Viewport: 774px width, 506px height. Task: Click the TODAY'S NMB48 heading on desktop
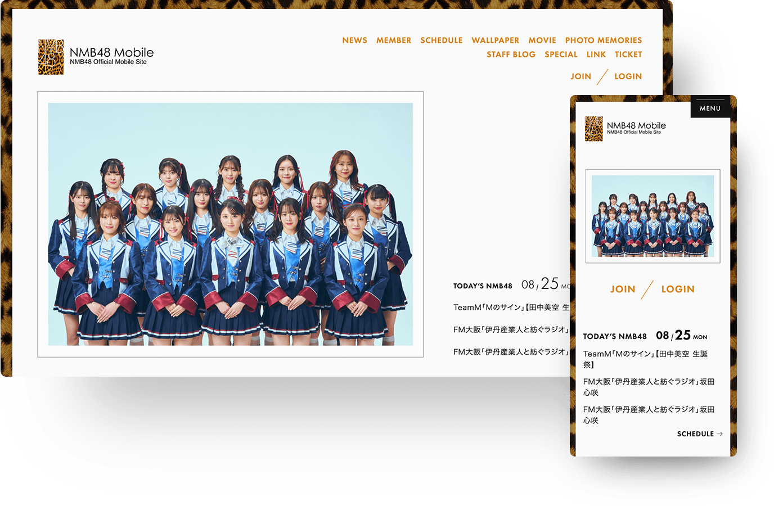pyautogui.click(x=483, y=286)
